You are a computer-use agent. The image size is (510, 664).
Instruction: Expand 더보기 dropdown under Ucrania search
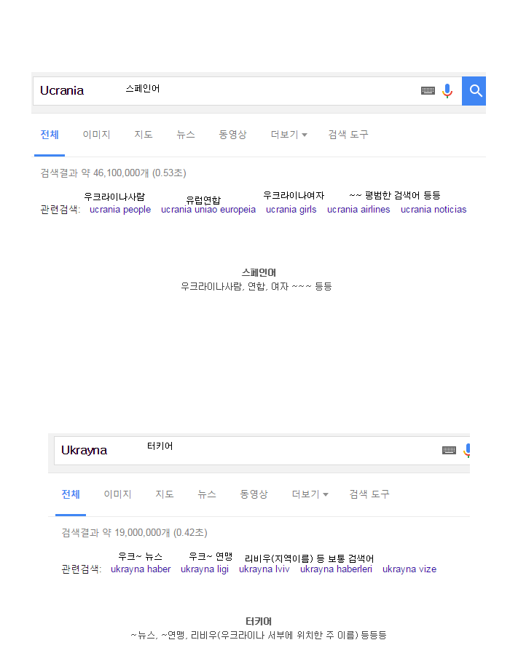(289, 135)
